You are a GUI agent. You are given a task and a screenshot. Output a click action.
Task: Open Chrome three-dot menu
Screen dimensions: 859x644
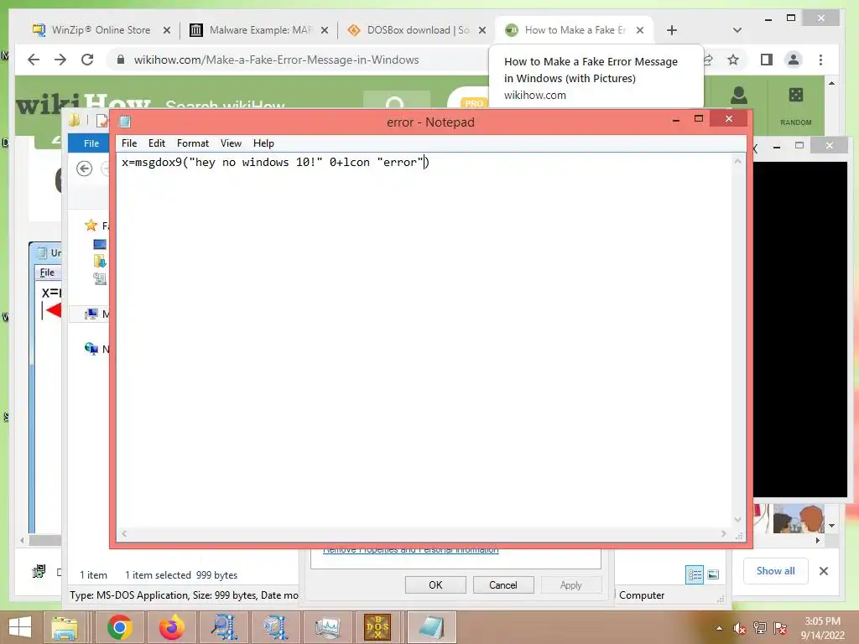coord(820,60)
